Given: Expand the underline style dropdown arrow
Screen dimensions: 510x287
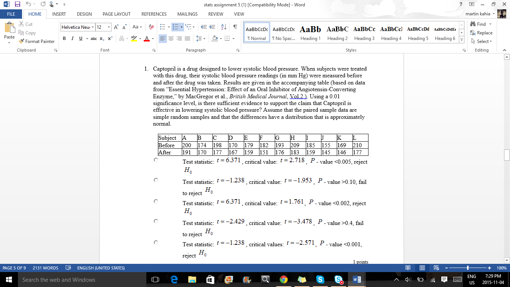Looking at the screenshot, I should click(x=87, y=38).
